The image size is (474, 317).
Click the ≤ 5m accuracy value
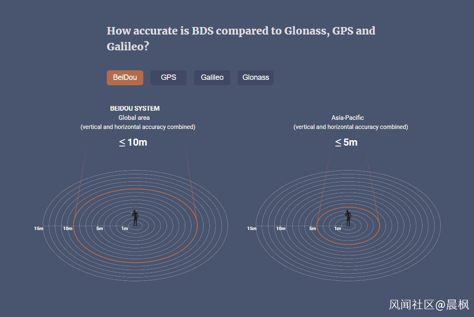click(346, 142)
